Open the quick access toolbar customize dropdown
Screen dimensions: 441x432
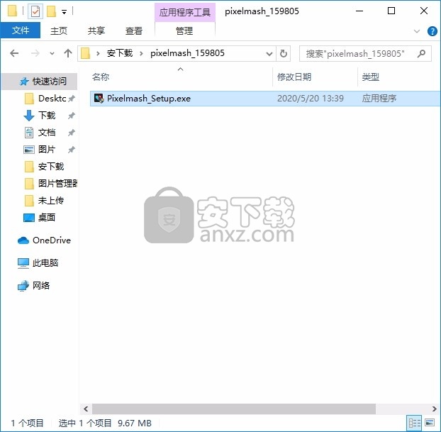click(64, 12)
